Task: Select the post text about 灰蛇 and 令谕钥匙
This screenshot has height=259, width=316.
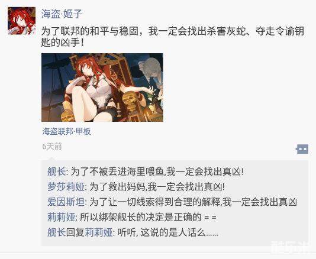Action: (x=173, y=37)
